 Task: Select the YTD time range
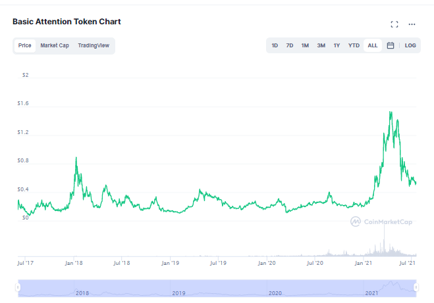(354, 45)
